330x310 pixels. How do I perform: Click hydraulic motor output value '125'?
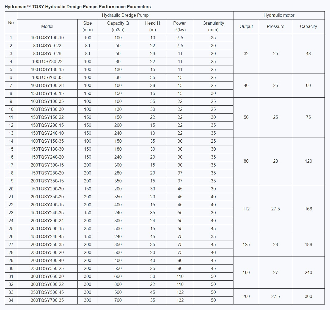tap(246, 245)
